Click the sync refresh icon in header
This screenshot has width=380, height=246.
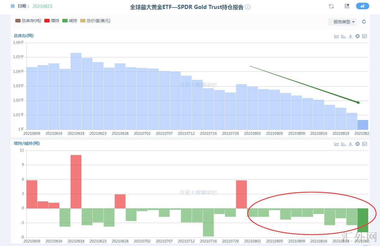point(331,6)
